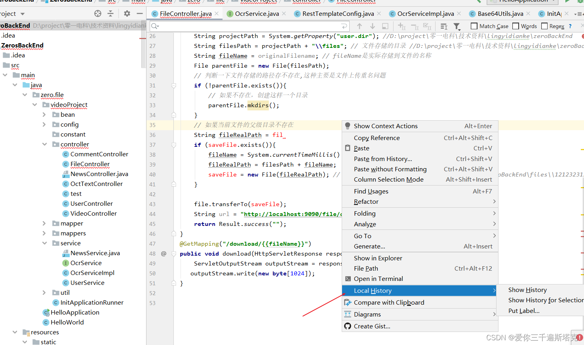This screenshot has width=584, height=345.
Task: Enable the Match Case checkbox
Action: [x=474, y=26]
